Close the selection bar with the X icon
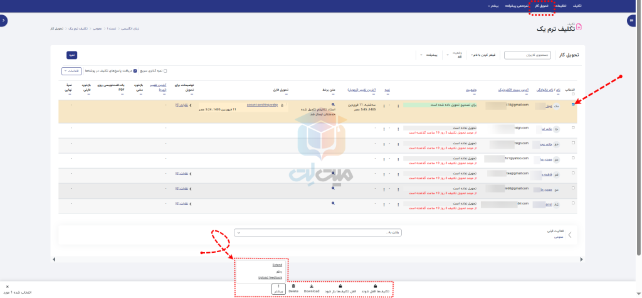Viewport: 642px width, 298px height. pos(8,287)
